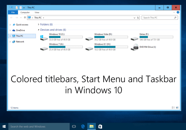Click the search magnifier icon
The height and width of the screenshot is (130, 186).
click(175, 18)
